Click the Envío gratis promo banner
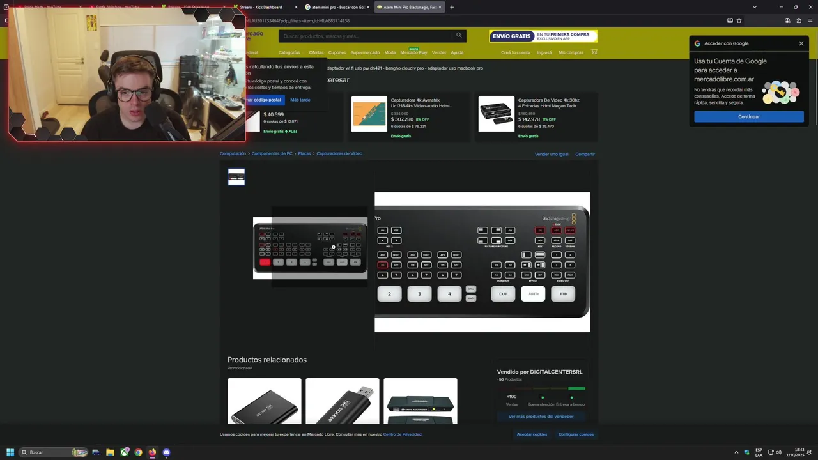This screenshot has width=818, height=460. (543, 36)
